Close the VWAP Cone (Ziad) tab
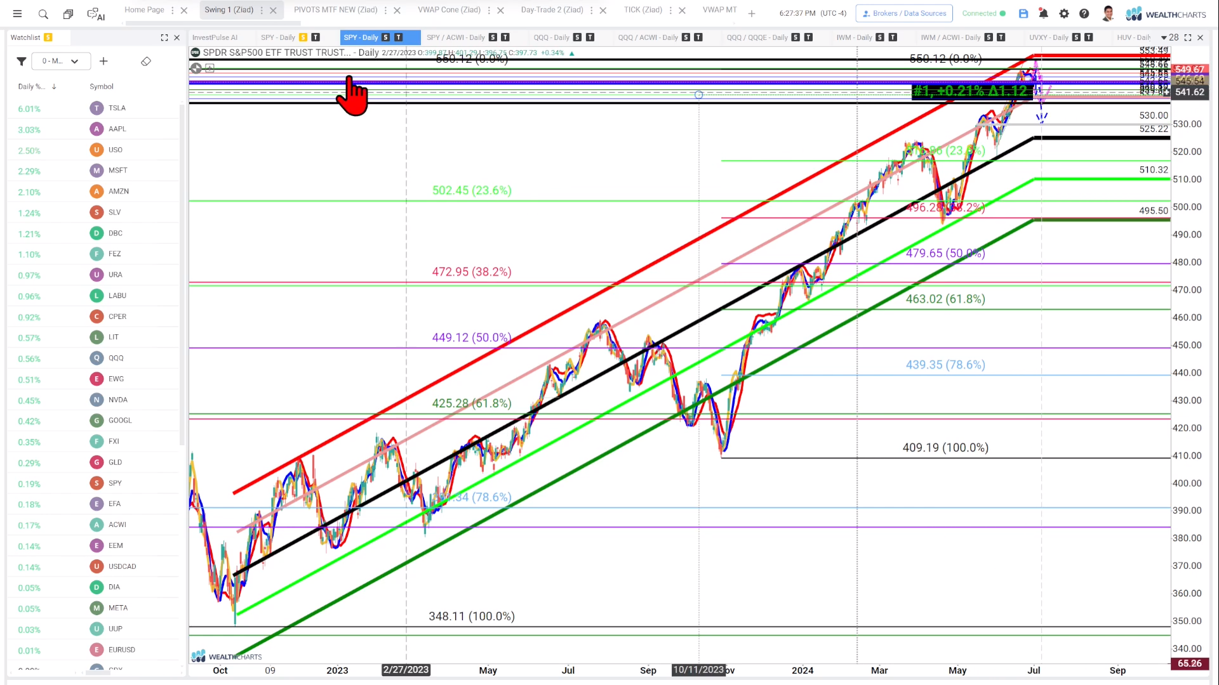Screen dimensions: 1219x685 [x=500, y=10]
